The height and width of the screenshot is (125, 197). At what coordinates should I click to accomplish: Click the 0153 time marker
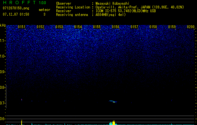pos(59,27)
